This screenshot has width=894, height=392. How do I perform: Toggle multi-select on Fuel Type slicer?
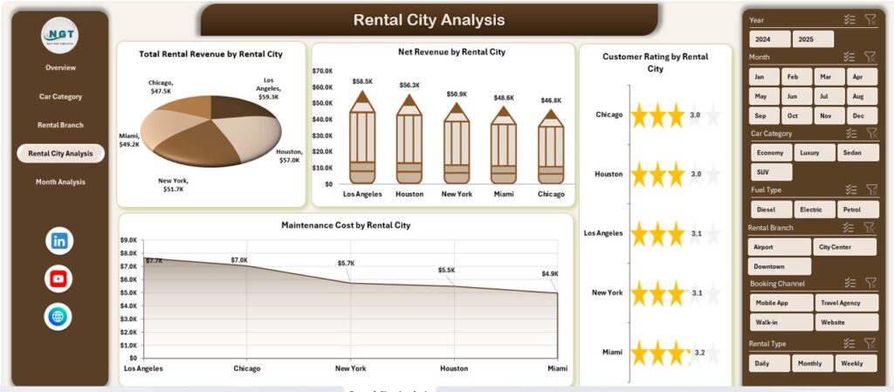point(850,189)
